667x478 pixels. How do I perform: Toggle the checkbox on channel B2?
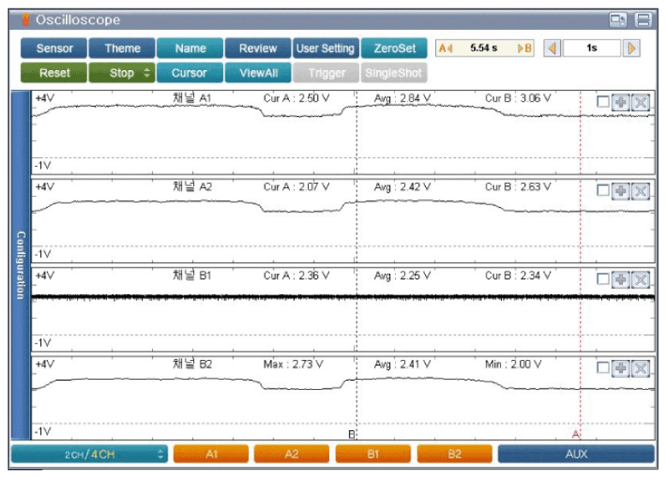(604, 368)
